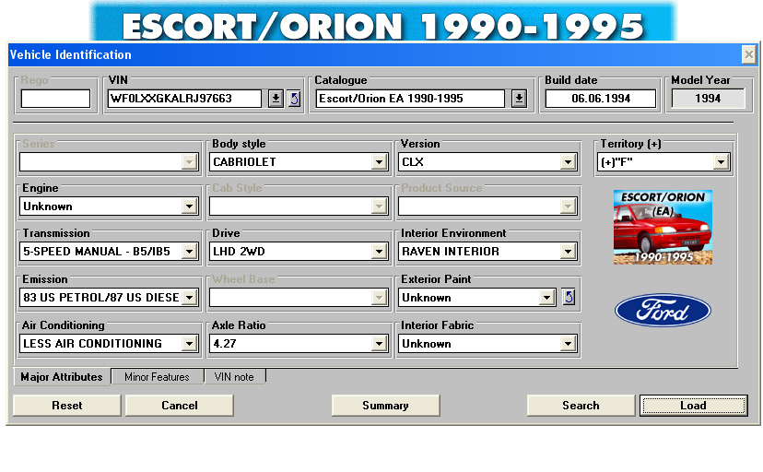Expand the Version dropdown showing CLX
The image size is (763, 472).
(x=569, y=162)
